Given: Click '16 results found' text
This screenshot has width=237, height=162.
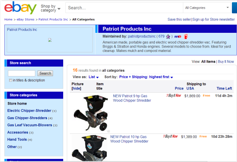Looking at the screenshot, I should tap(98, 71).
